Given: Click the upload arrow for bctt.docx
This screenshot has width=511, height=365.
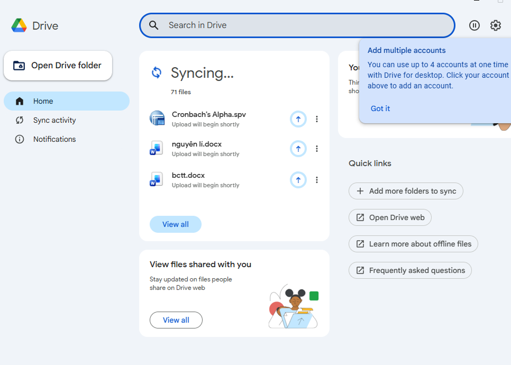Looking at the screenshot, I should [x=298, y=180].
